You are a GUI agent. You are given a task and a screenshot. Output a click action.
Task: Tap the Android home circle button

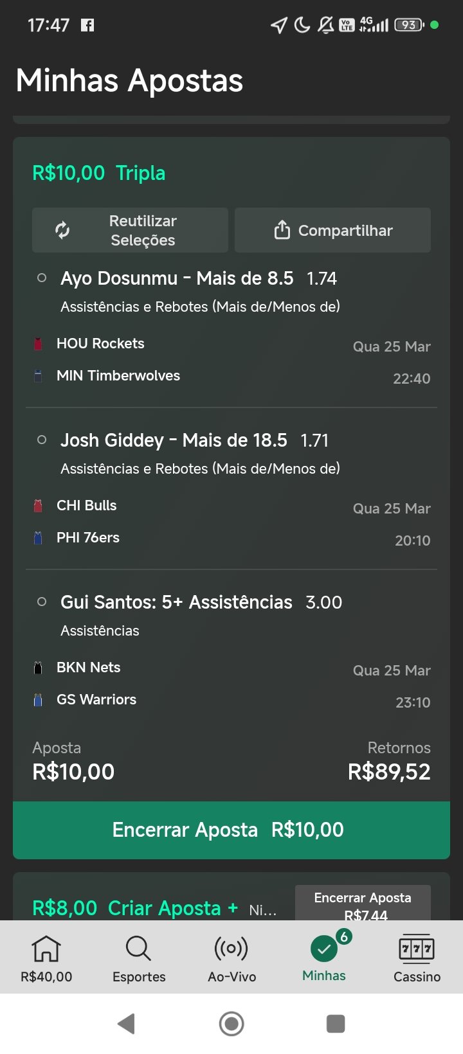coord(232,1024)
